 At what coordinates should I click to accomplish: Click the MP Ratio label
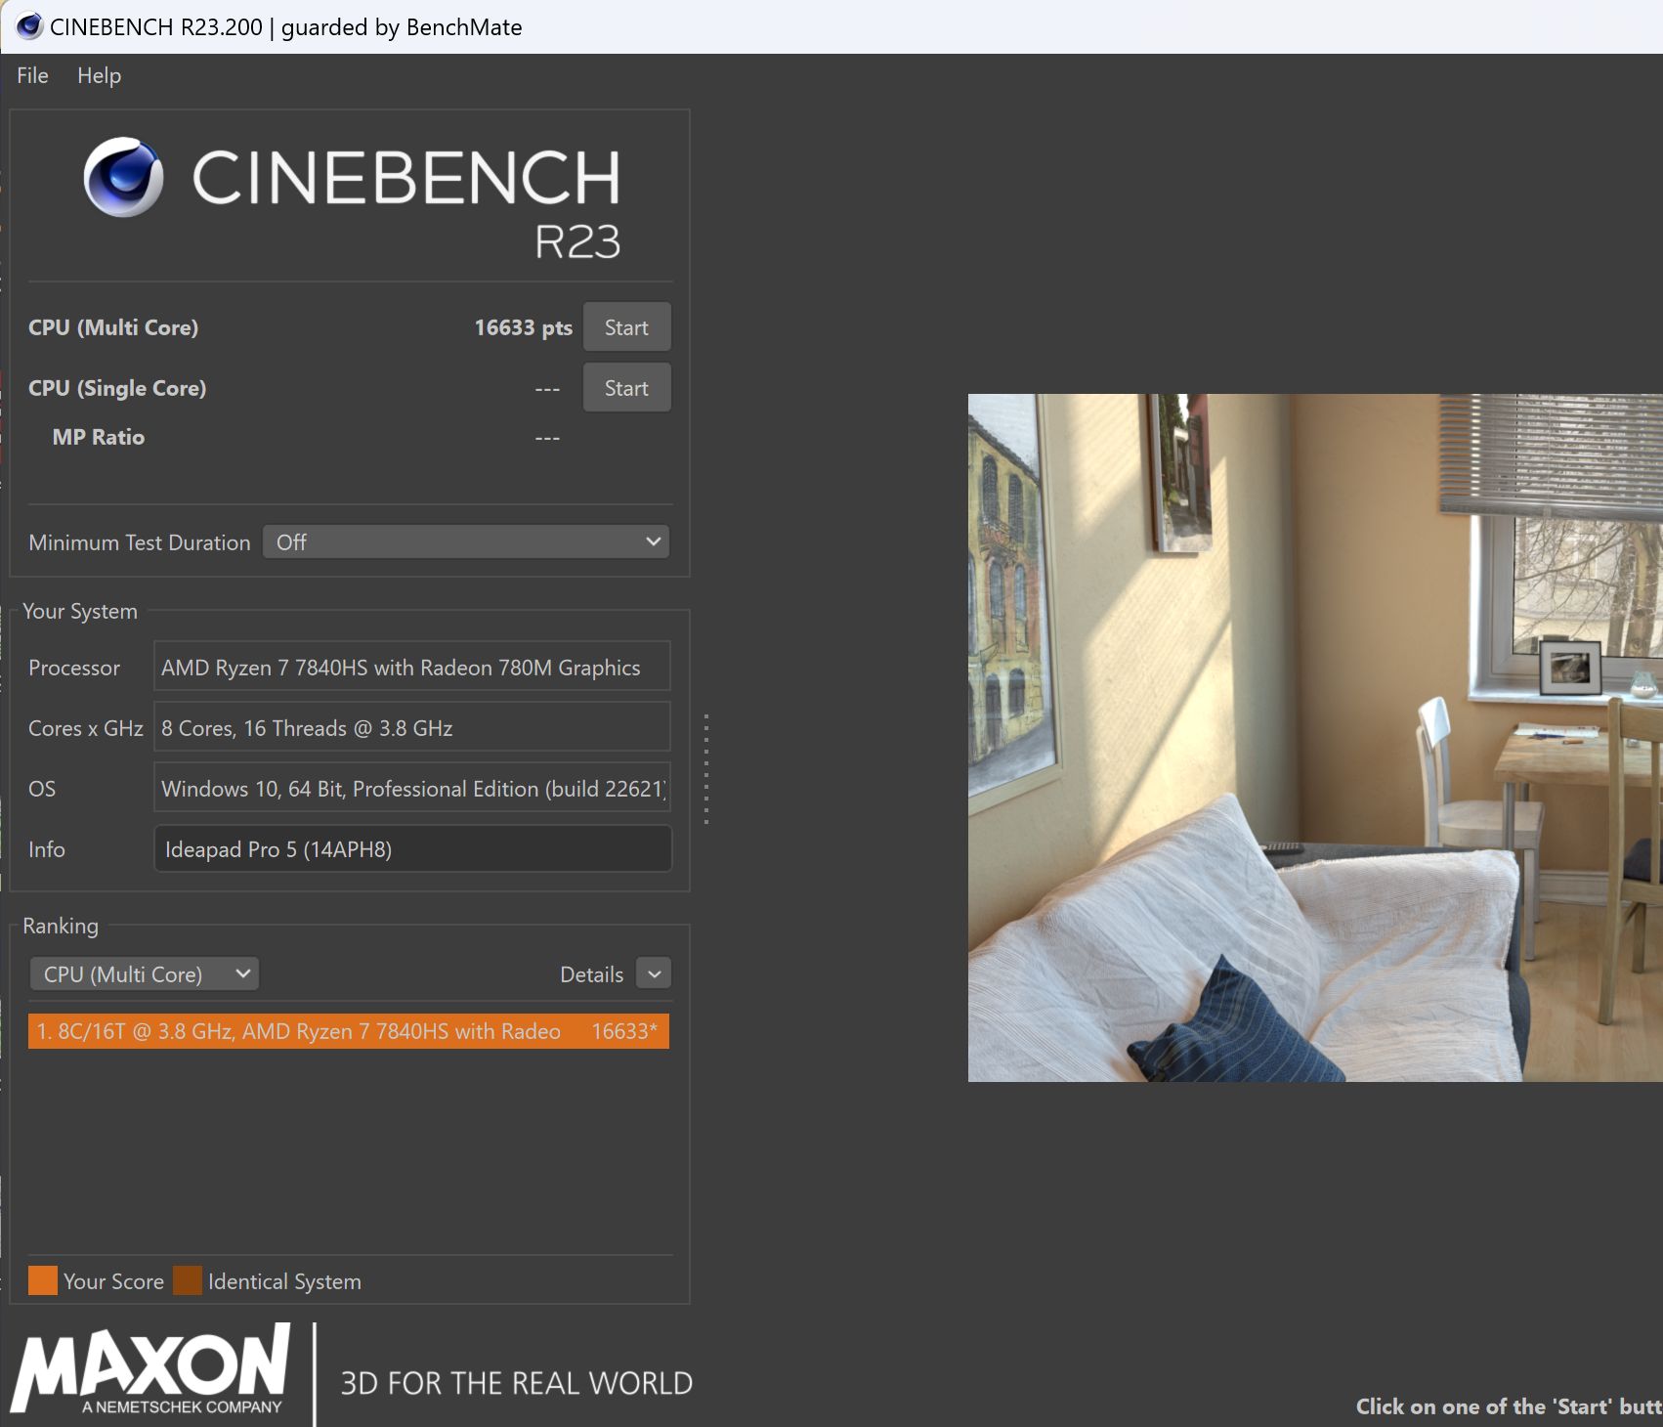99,437
